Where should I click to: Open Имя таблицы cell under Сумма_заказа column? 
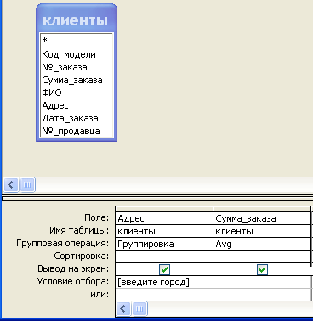(x=262, y=231)
